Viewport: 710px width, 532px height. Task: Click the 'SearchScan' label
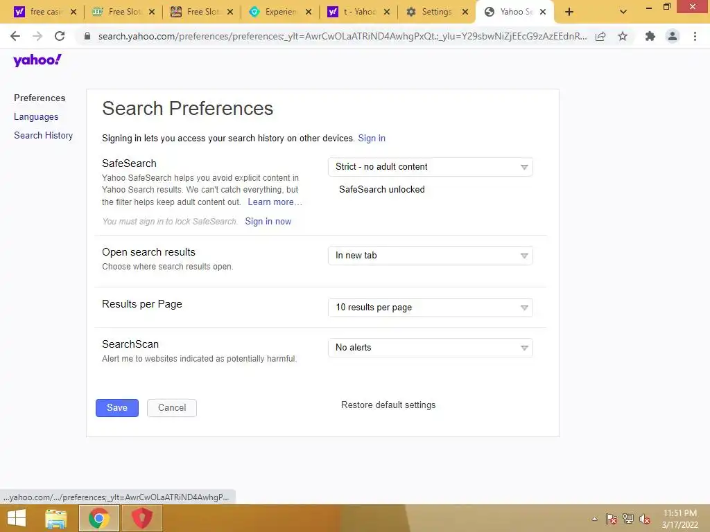[x=130, y=344]
